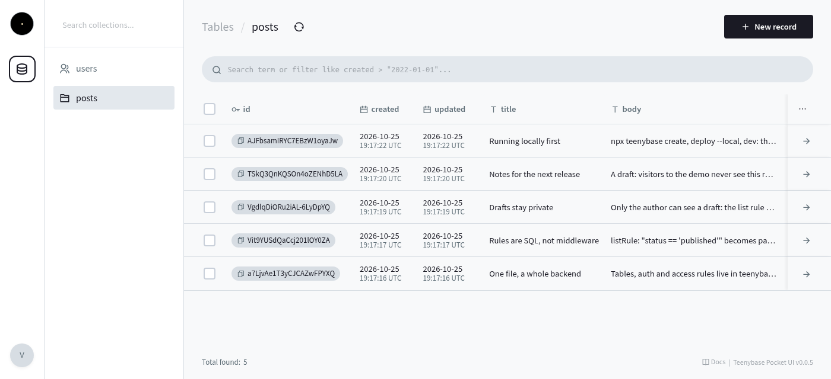
Task: Open arrow for 'Running locally first' record
Action: pyautogui.click(x=806, y=141)
